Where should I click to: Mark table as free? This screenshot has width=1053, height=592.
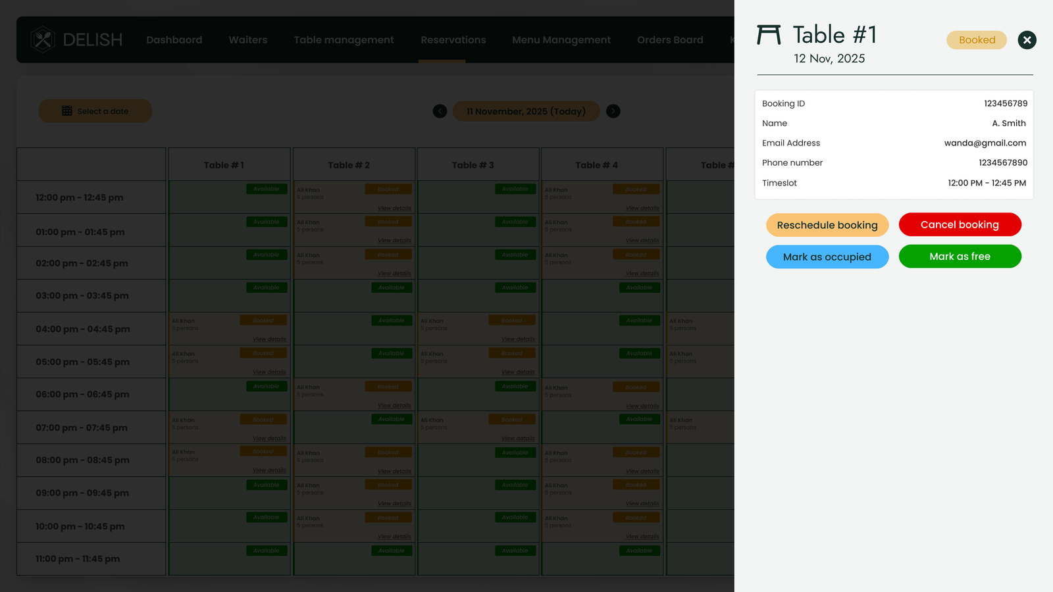(x=960, y=256)
